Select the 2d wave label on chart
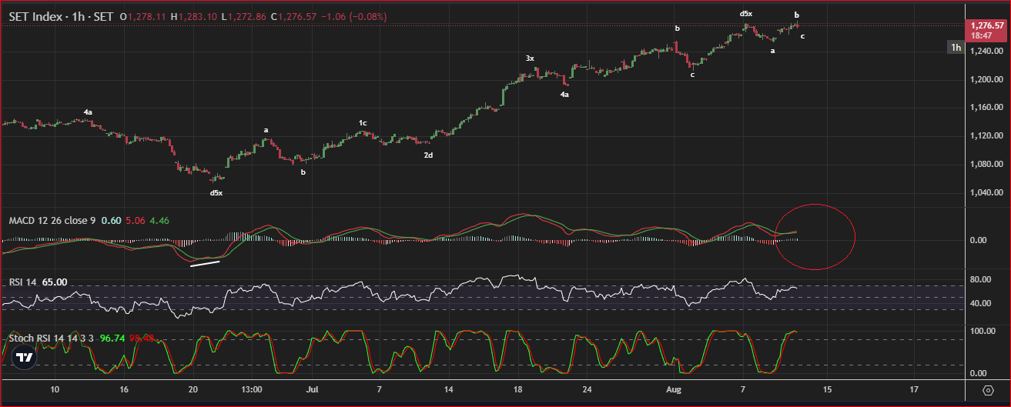 coord(428,155)
